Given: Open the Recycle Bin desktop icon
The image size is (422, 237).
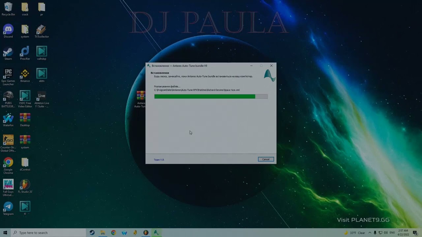Looking at the screenshot, I should pyautogui.click(x=8, y=9).
